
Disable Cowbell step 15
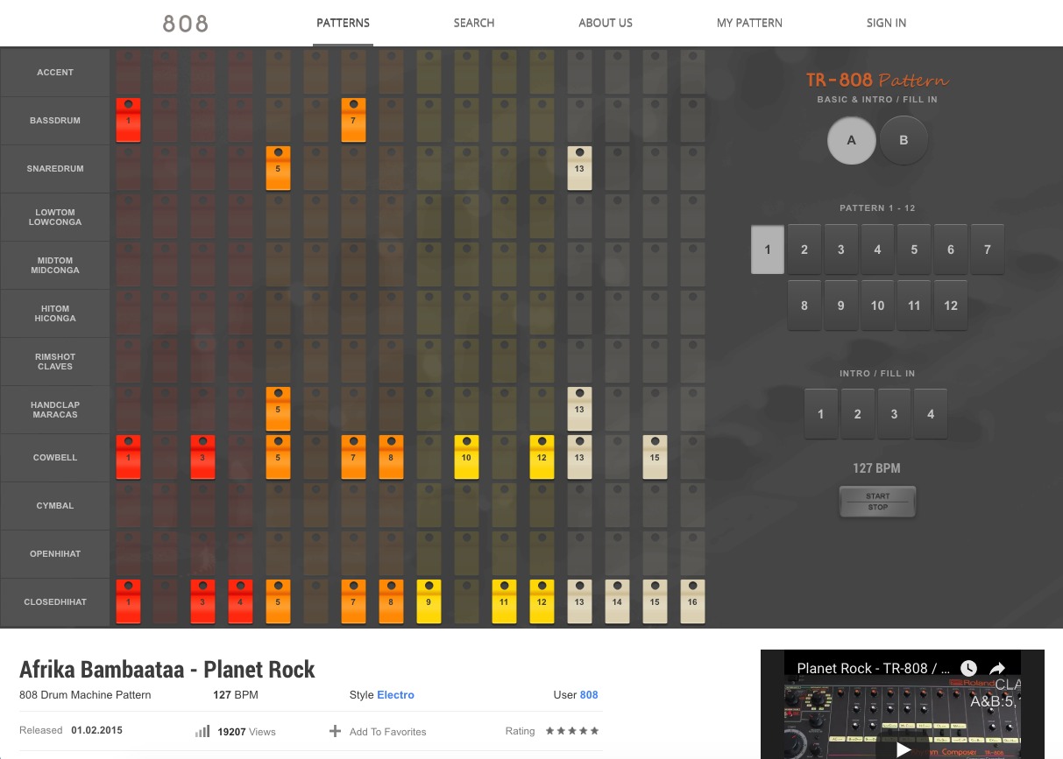point(655,457)
